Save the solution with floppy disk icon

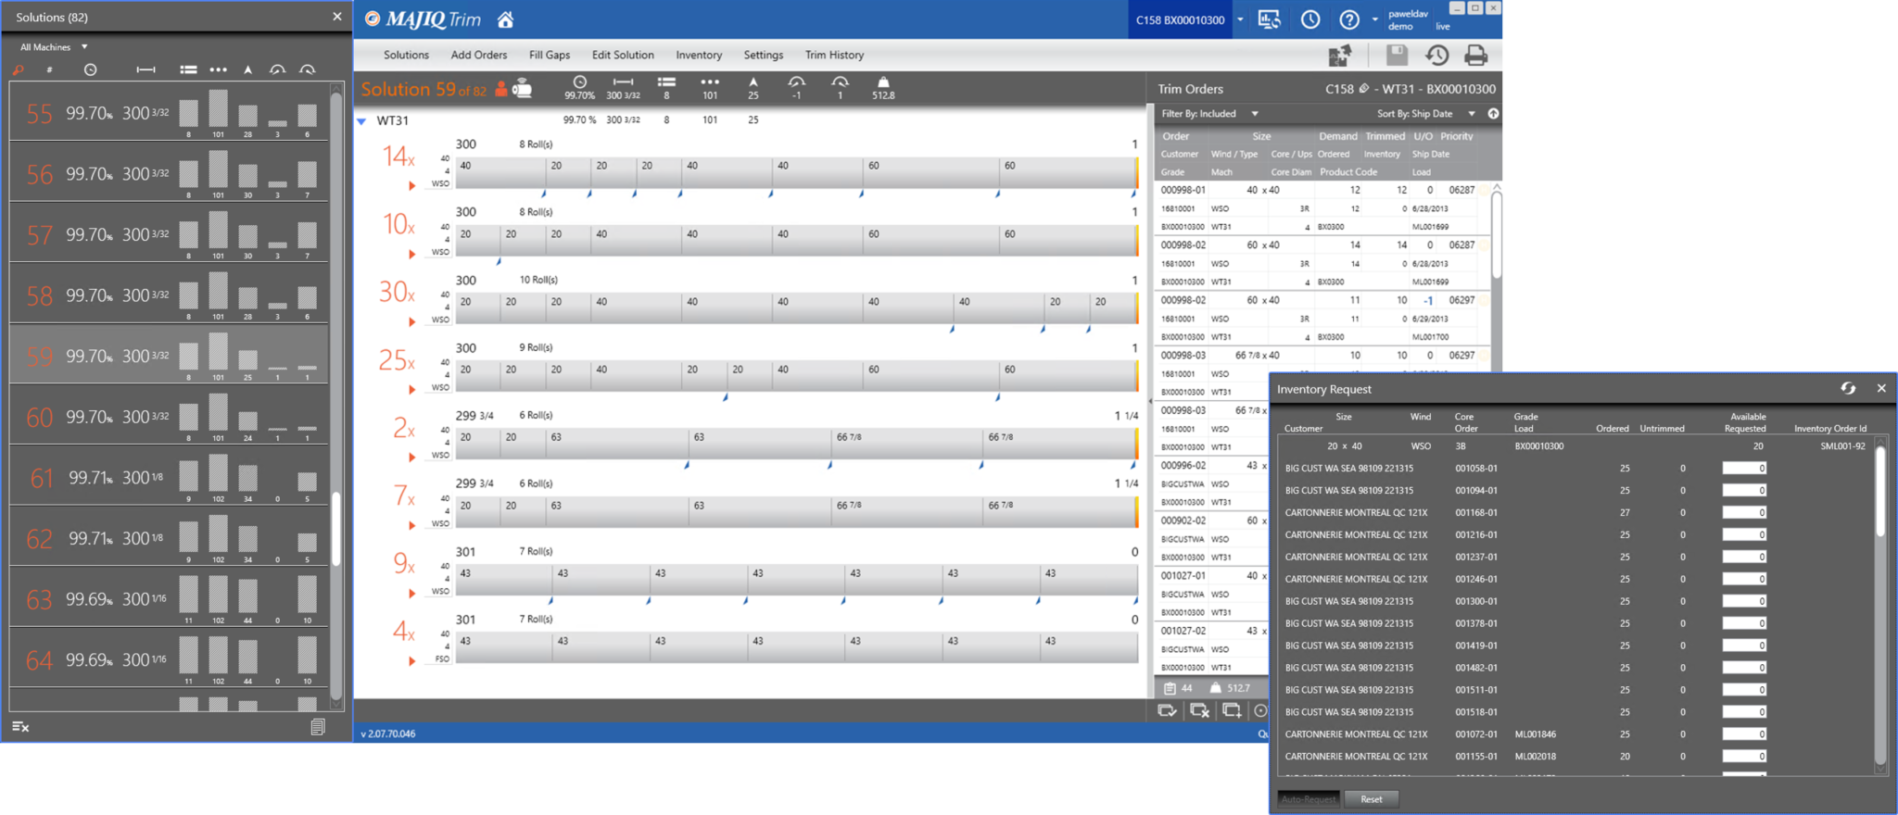tap(1397, 56)
